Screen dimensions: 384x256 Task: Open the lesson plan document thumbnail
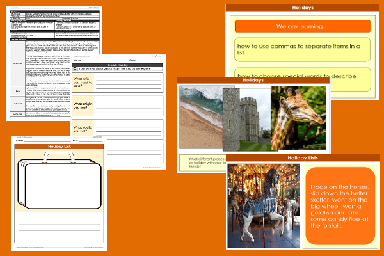[54, 63]
